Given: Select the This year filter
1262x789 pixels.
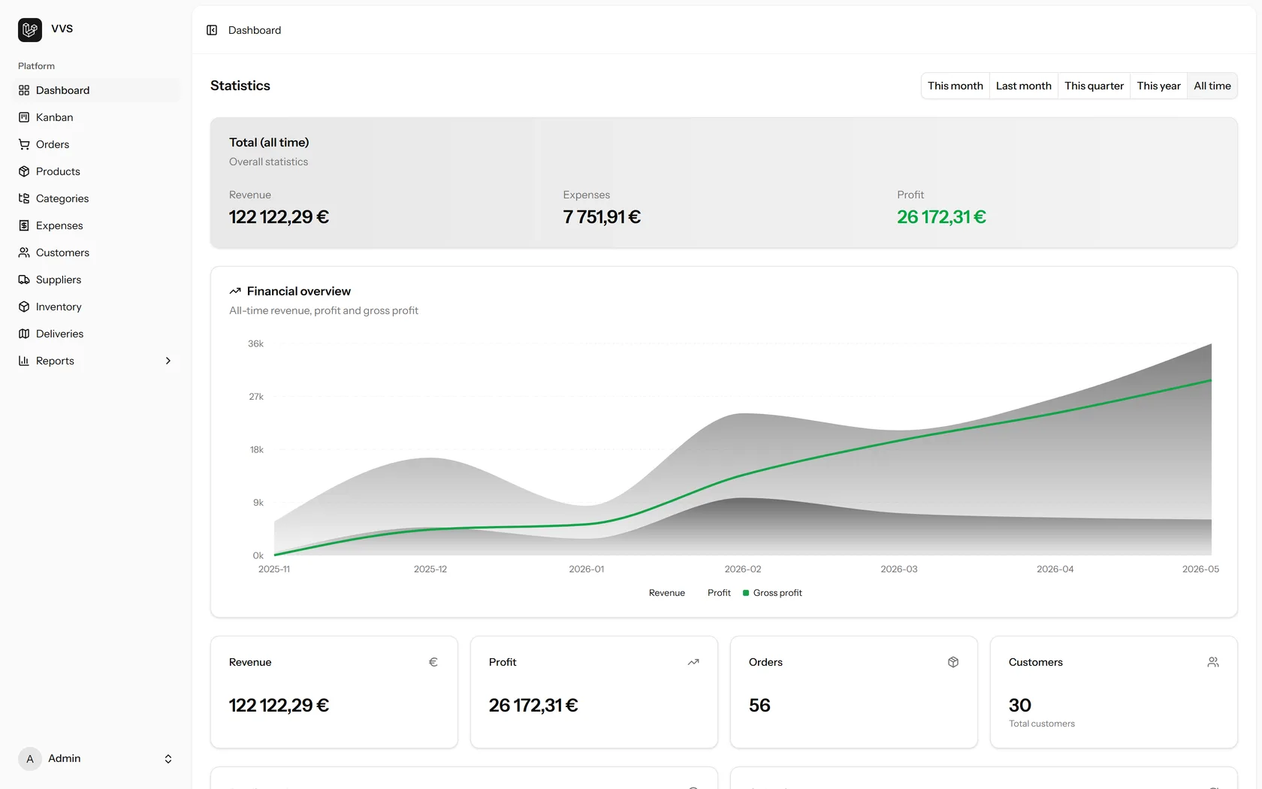Looking at the screenshot, I should pyautogui.click(x=1159, y=86).
